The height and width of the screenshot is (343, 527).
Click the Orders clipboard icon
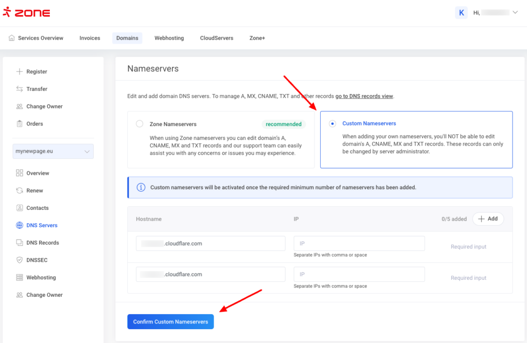tap(20, 124)
